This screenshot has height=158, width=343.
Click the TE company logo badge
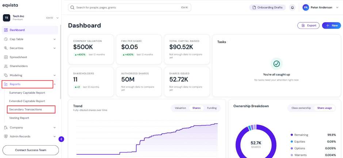click(7, 18)
